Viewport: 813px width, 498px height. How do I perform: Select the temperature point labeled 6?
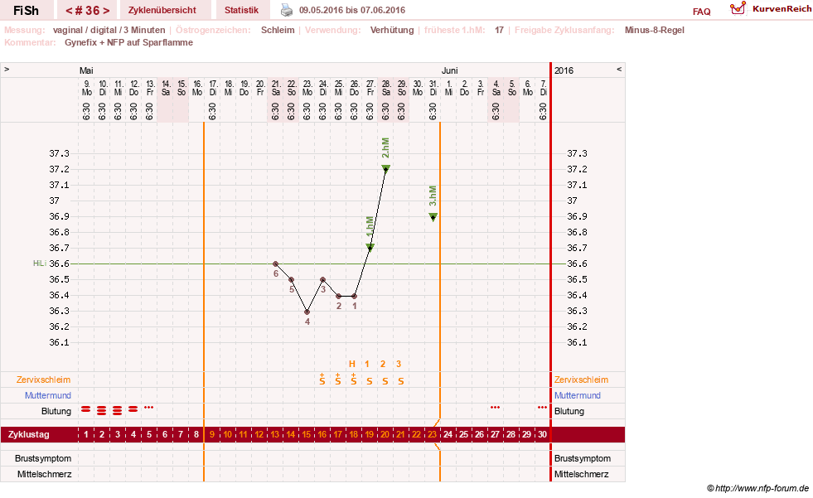pyautogui.click(x=276, y=264)
